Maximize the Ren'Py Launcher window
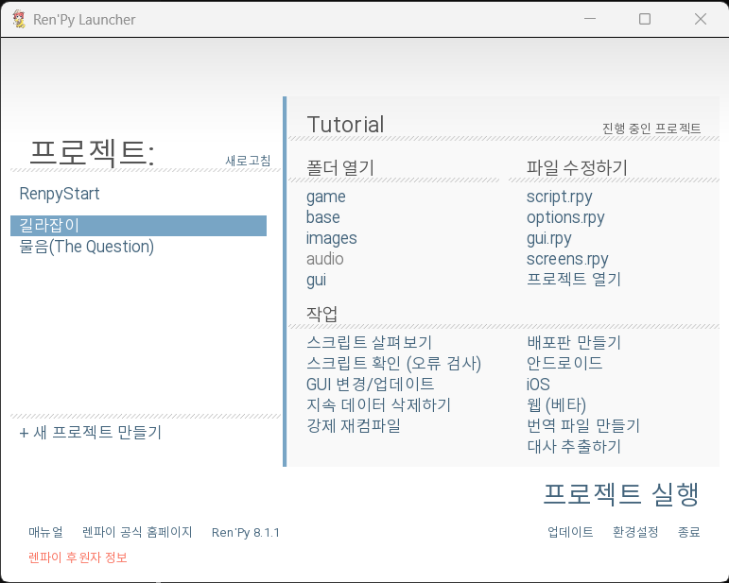This screenshot has height=583, width=729. (x=645, y=19)
